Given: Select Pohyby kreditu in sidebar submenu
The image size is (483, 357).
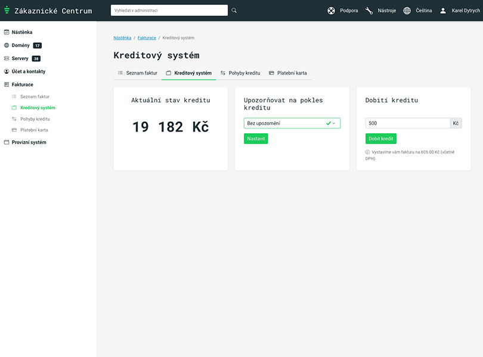Looking at the screenshot, I should tap(35, 119).
